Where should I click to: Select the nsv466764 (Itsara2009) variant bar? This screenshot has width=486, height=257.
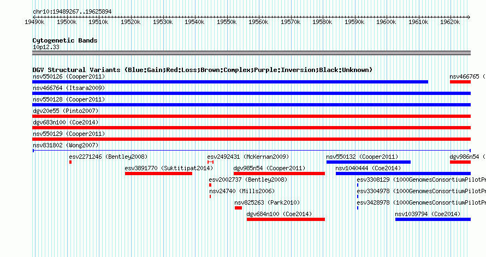tap(251, 93)
